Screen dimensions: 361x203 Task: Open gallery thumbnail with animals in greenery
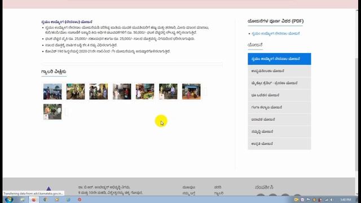click(76, 91)
